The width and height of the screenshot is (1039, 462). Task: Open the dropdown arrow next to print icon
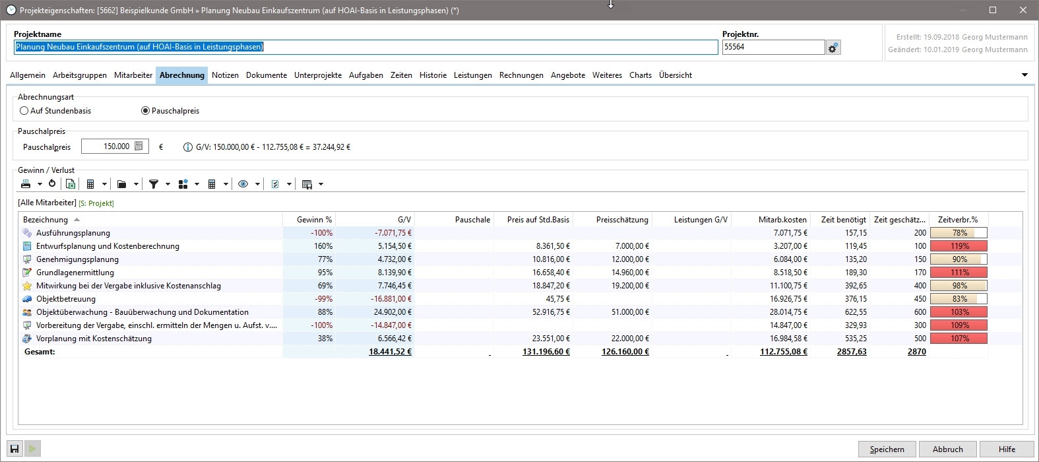(40, 184)
